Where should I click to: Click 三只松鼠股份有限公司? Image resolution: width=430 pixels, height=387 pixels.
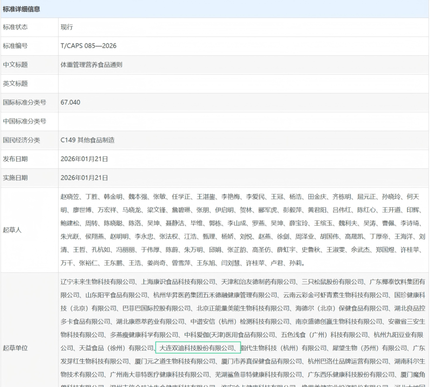tap(332, 281)
